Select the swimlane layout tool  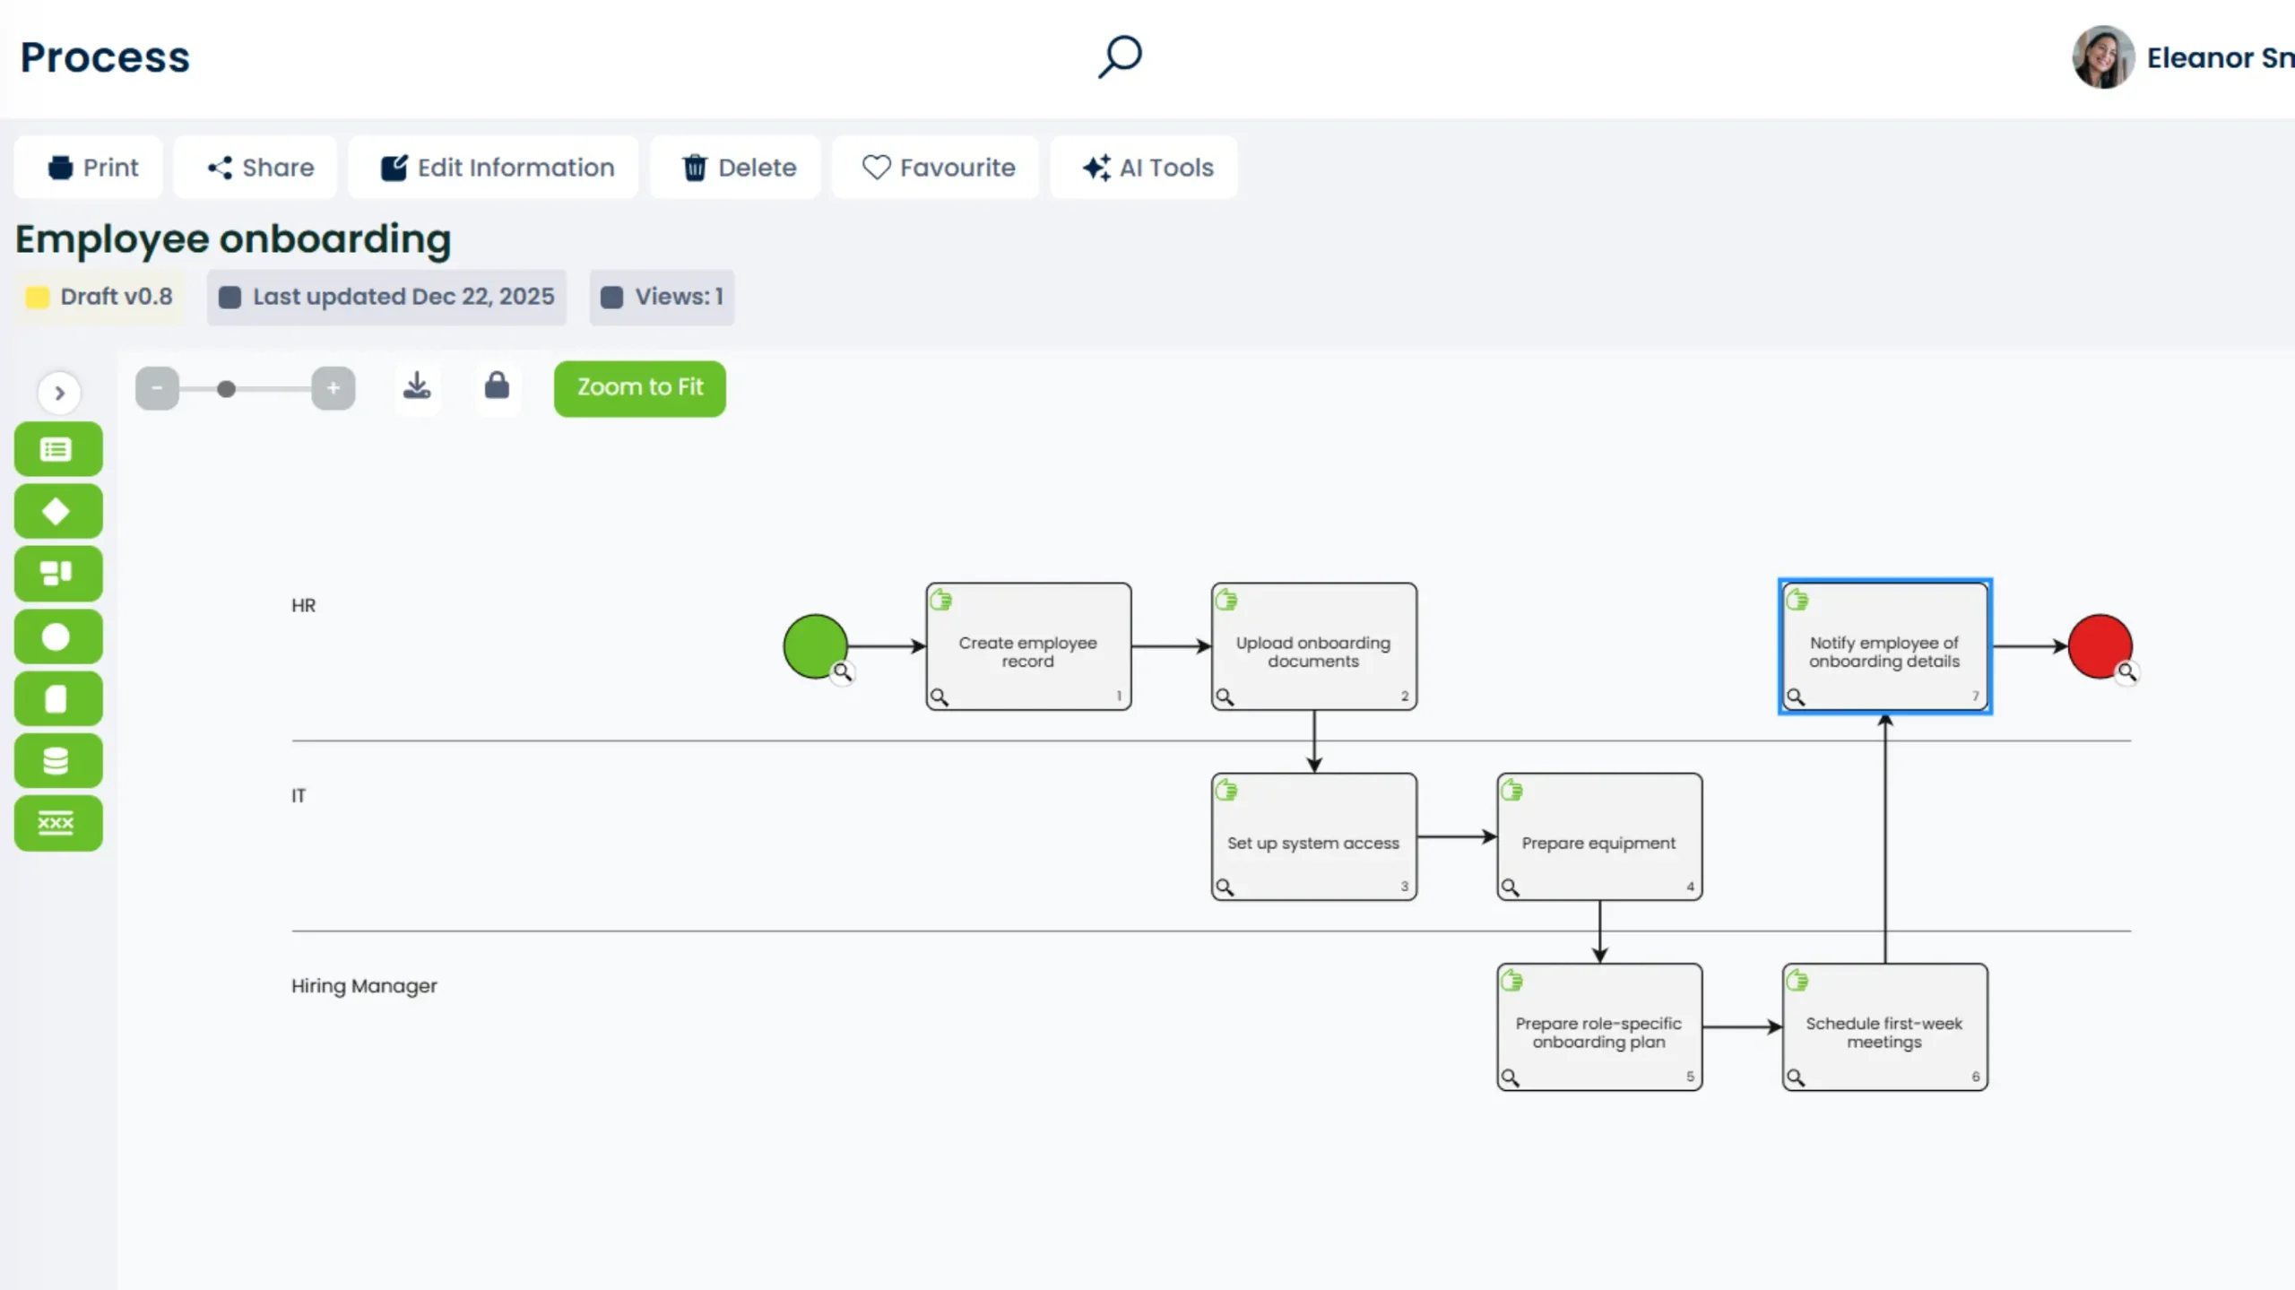tap(57, 574)
